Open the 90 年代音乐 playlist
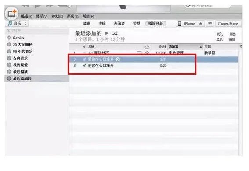249x171 pixels. 23,51
